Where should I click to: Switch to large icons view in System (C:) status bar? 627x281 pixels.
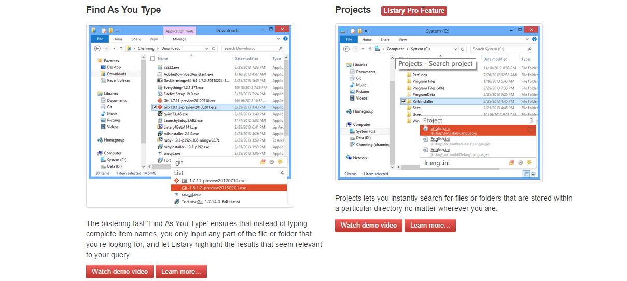(x=533, y=174)
